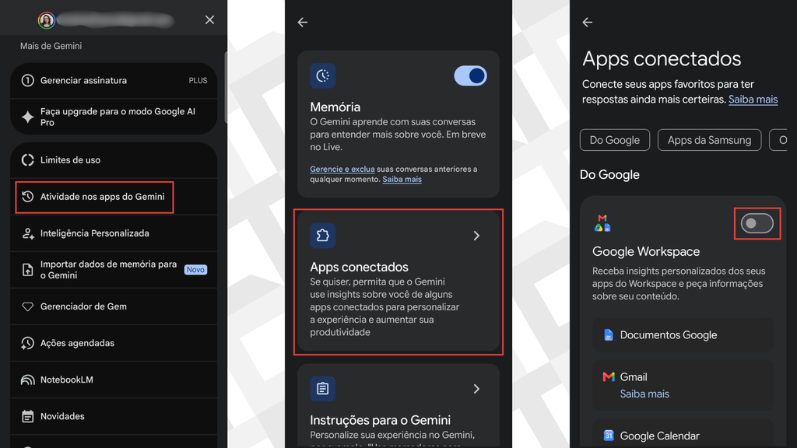Select the Gmail row label
Viewport: 797px width, 448px height.
[634, 377]
